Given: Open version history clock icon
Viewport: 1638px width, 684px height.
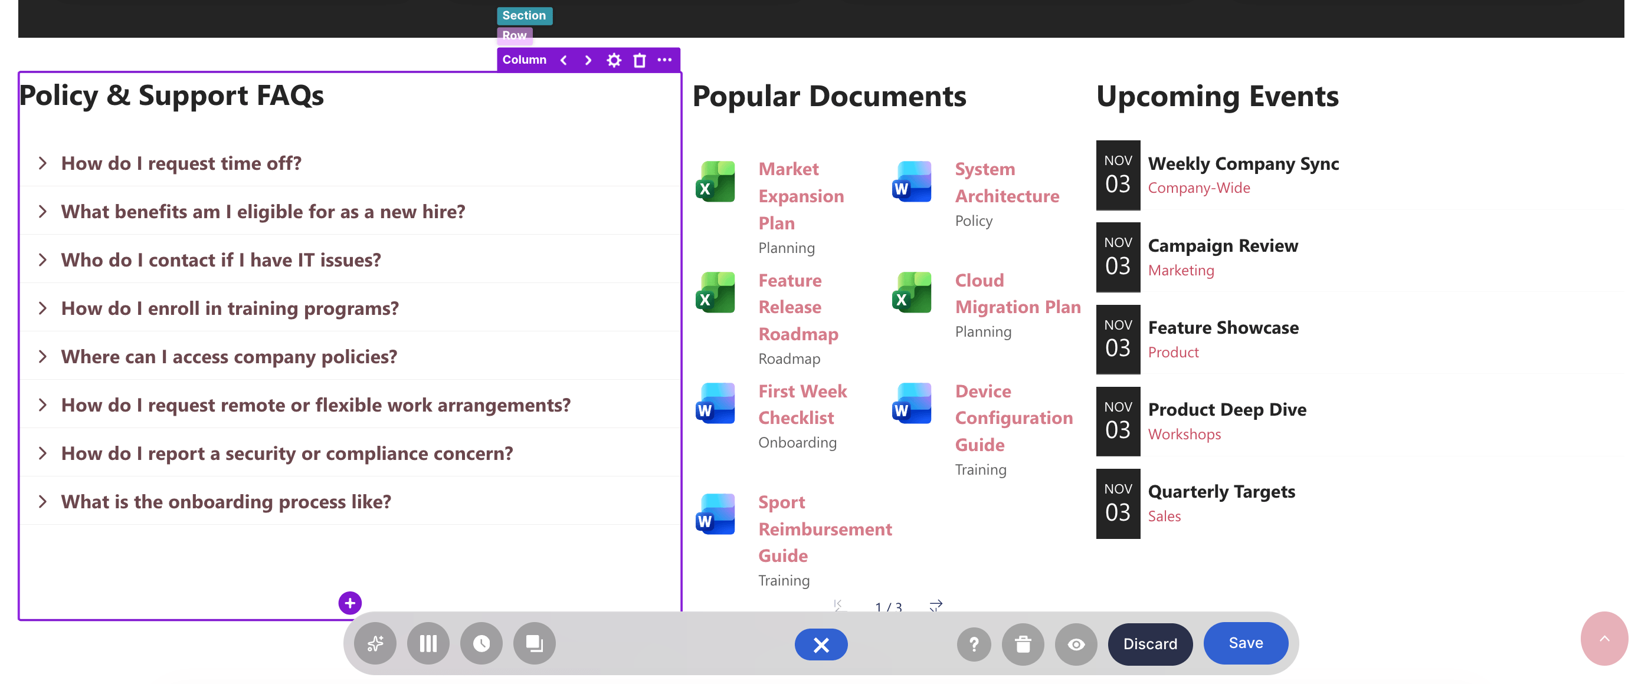Looking at the screenshot, I should (x=481, y=643).
